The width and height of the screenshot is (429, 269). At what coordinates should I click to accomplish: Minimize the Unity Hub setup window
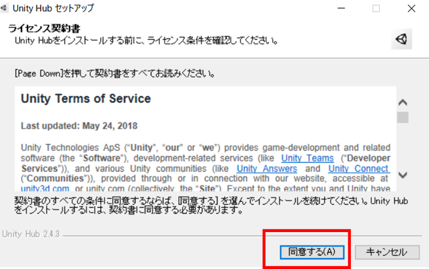(341, 8)
